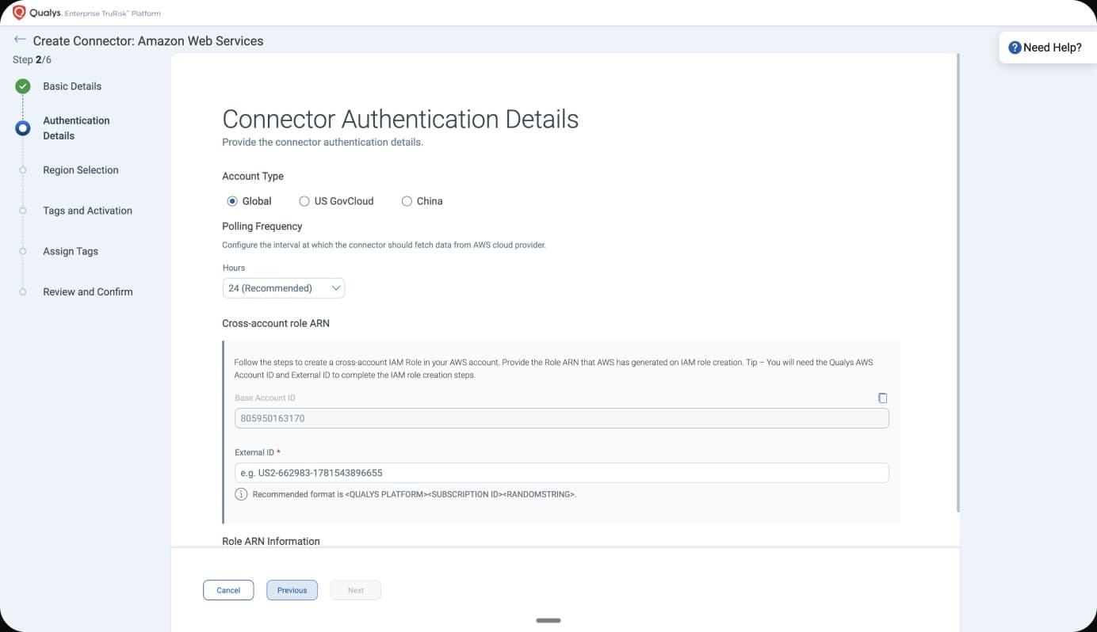This screenshot has width=1097, height=632.
Task: Click the Authentication Details step indicator circle
Action: [23, 128]
